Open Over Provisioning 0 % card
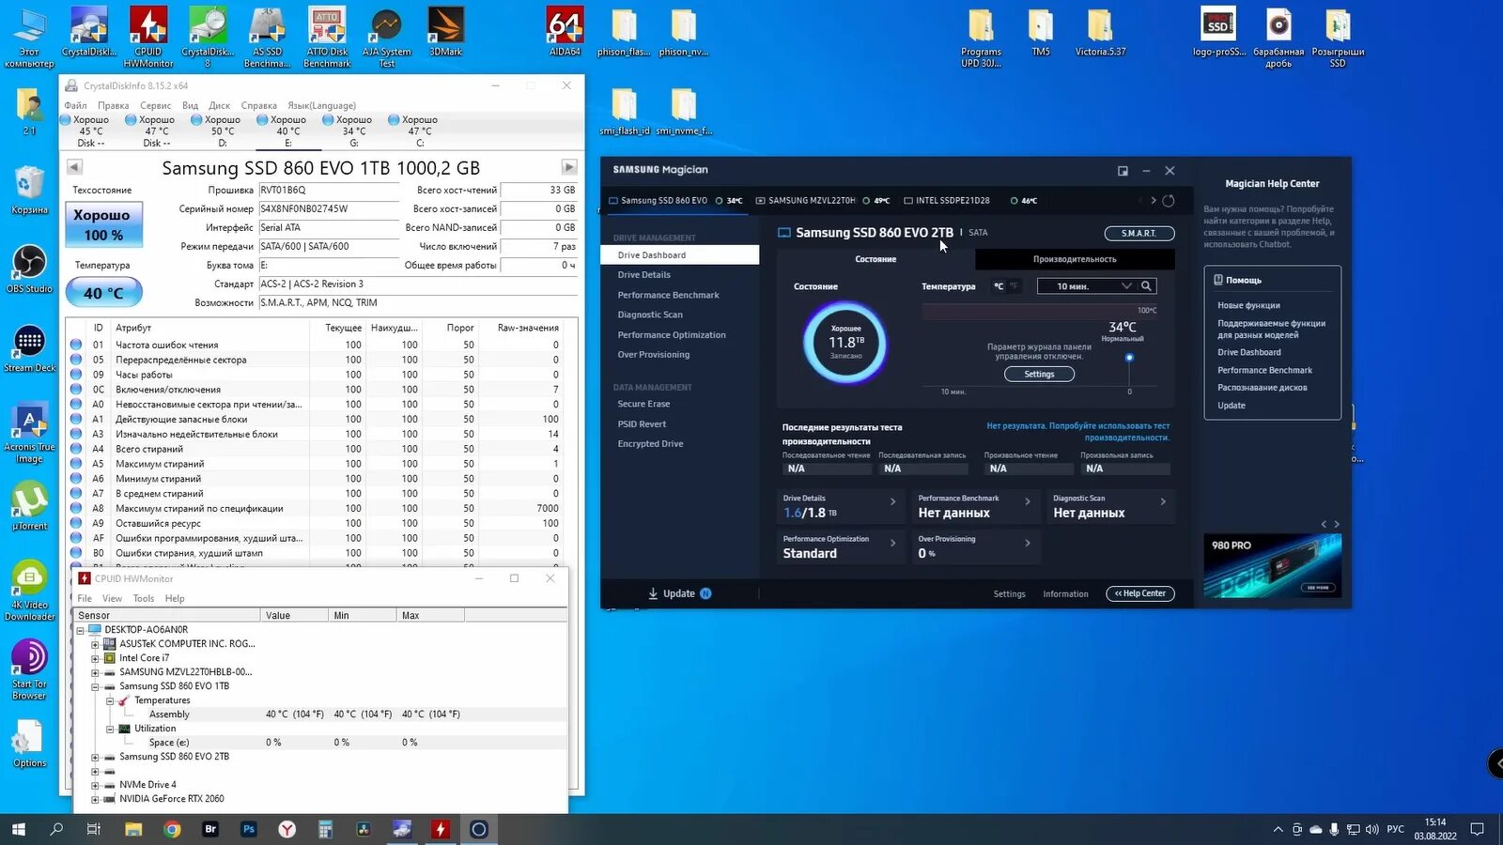Viewport: 1503px width, 845px height. (977, 547)
